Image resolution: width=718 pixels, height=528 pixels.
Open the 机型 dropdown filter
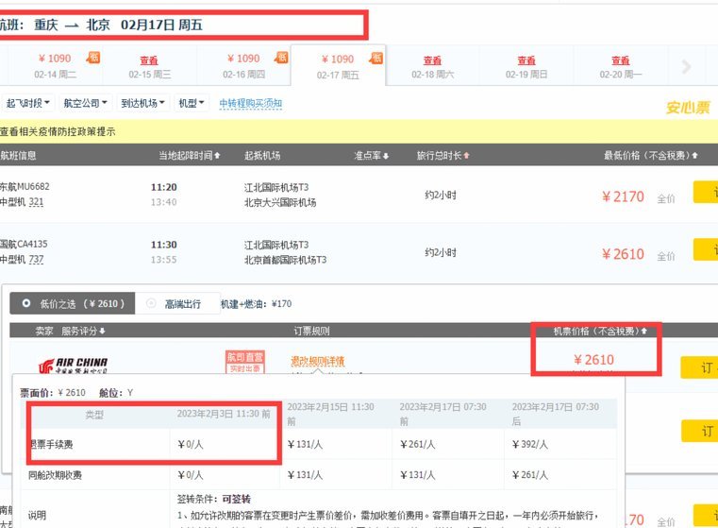pos(192,103)
